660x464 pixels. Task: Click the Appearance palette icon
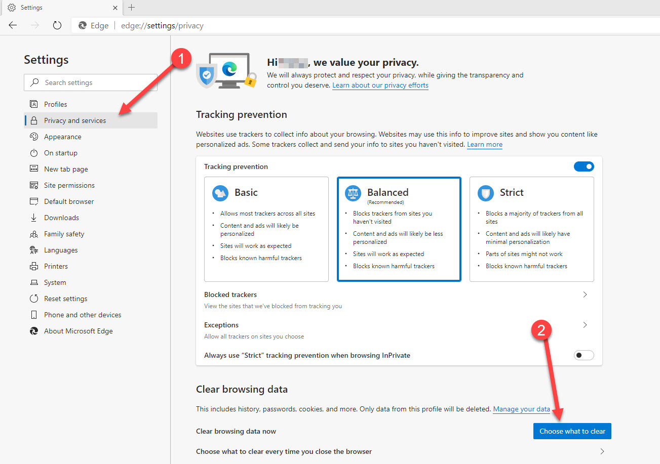coord(34,137)
